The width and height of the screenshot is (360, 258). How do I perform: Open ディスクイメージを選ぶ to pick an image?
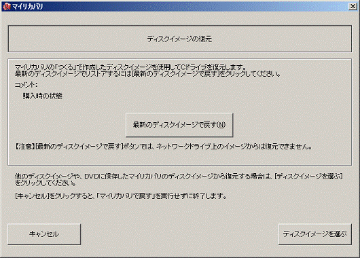click(x=314, y=234)
